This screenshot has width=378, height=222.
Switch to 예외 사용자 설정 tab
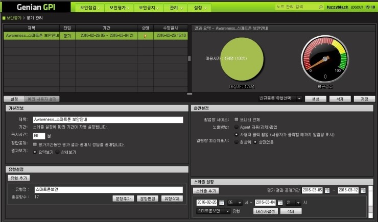click(42, 99)
